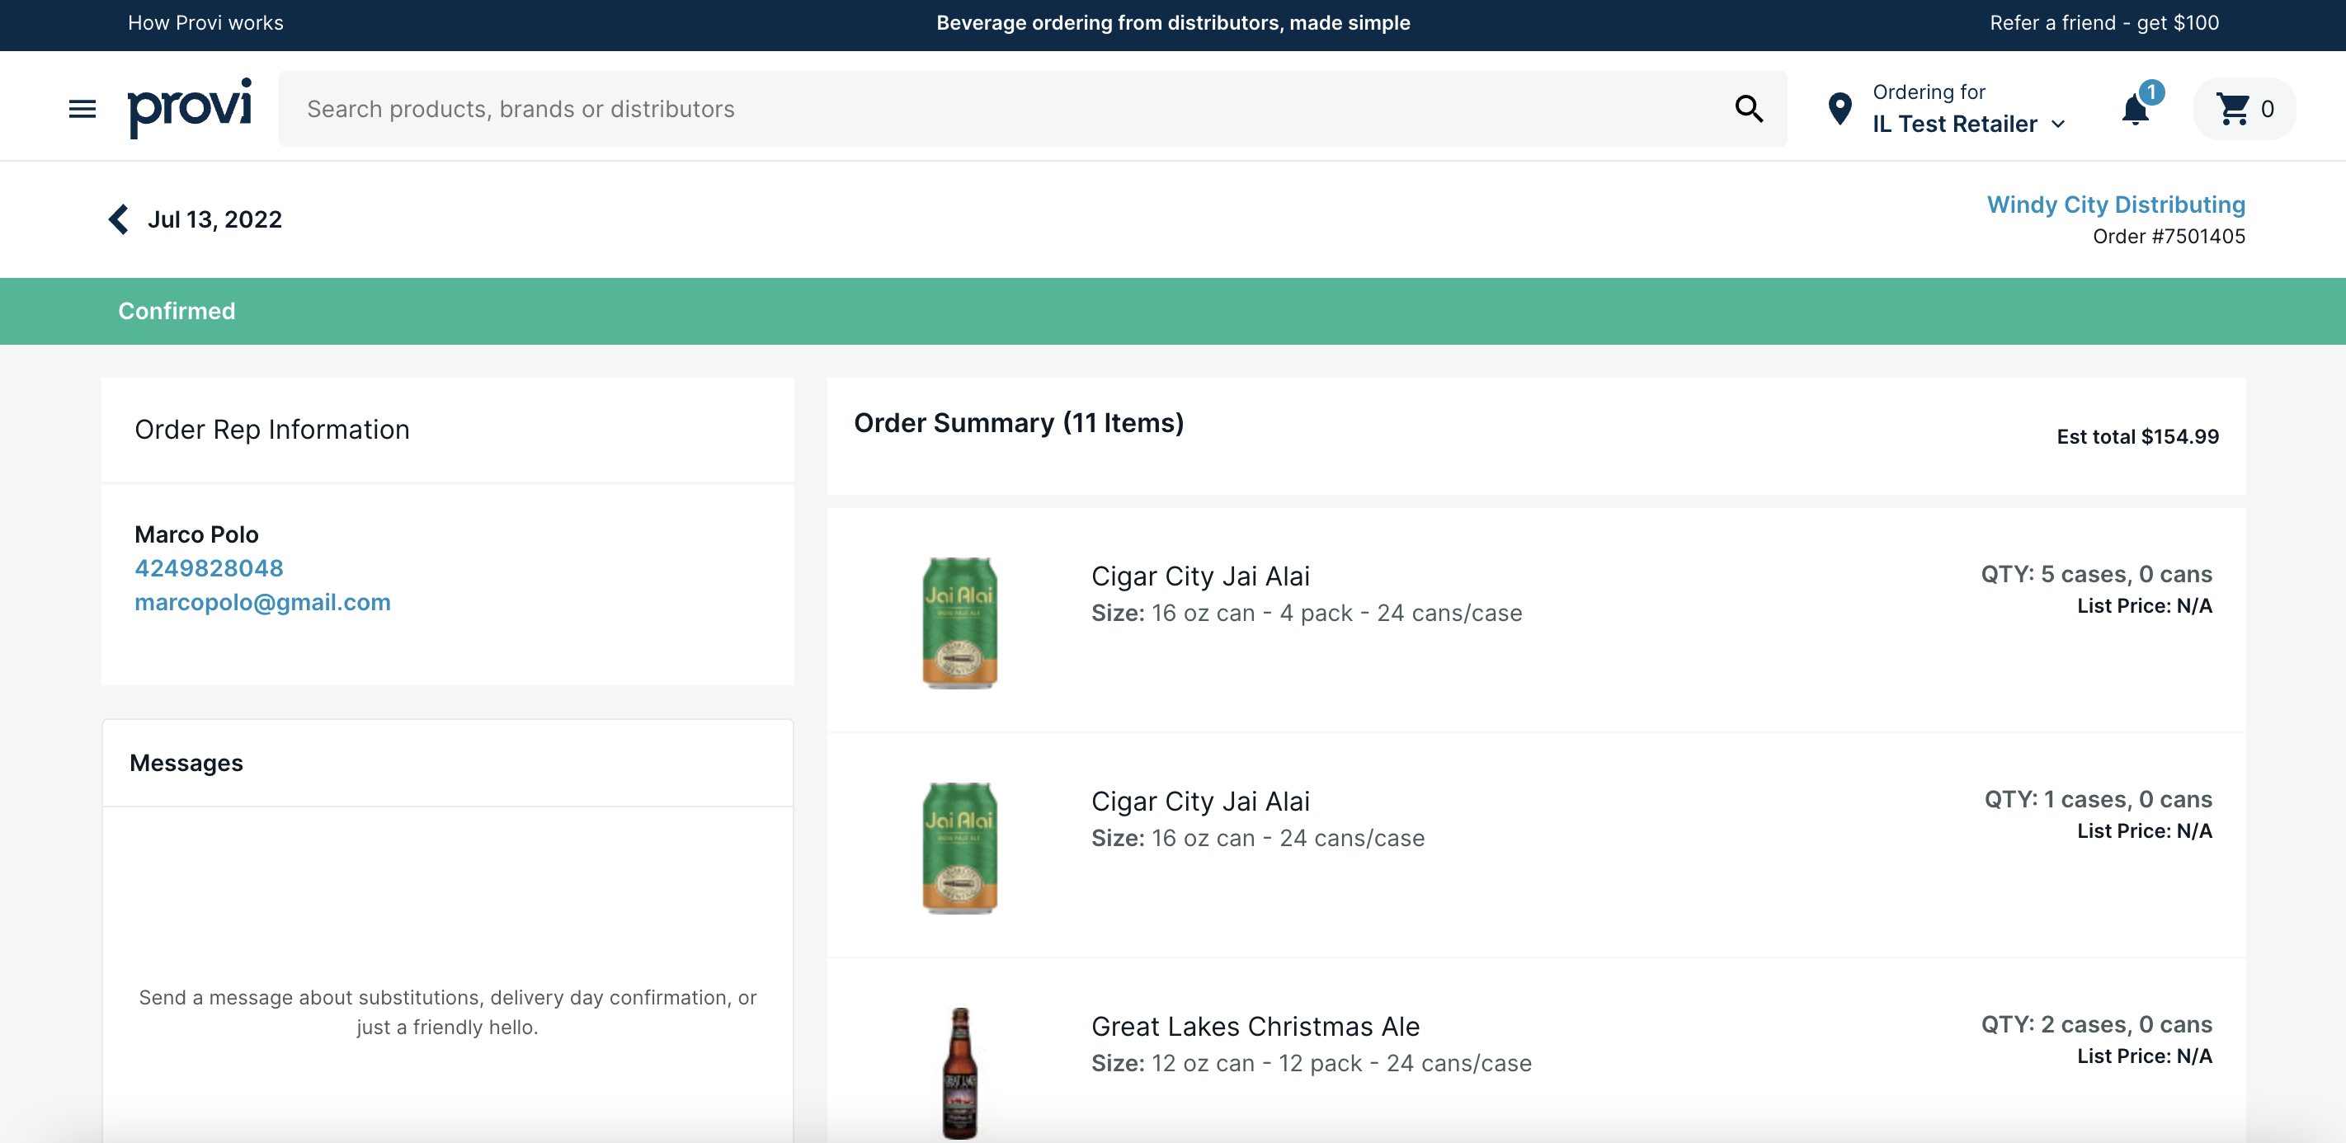Screen dimensions: 2346x1143
Task: Click the Marco Polo rep name
Action: pos(196,534)
